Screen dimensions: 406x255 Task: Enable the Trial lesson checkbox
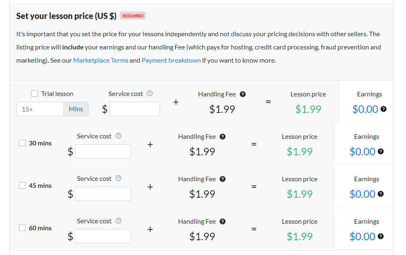click(35, 94)
